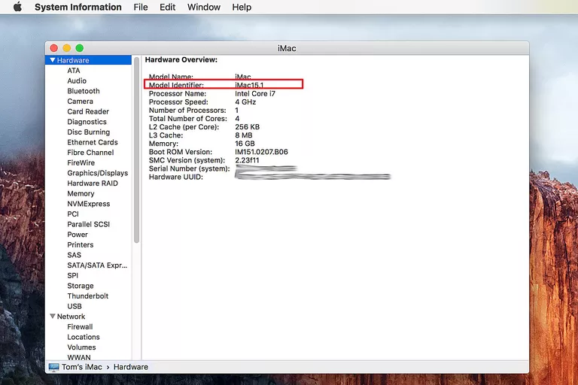The width and height of the screenshot is (578, 385).
Task: Click the Serial Number (system) label
Action: tap(189, 168)
